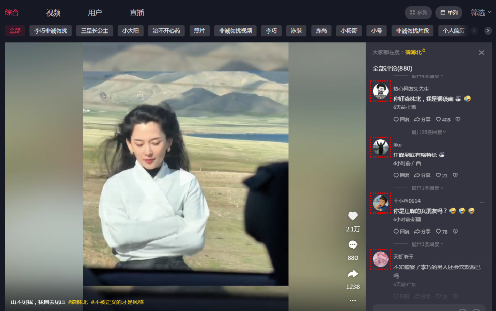Like the comment with 408 likes

pyautogui.click(x=443, y=119)
